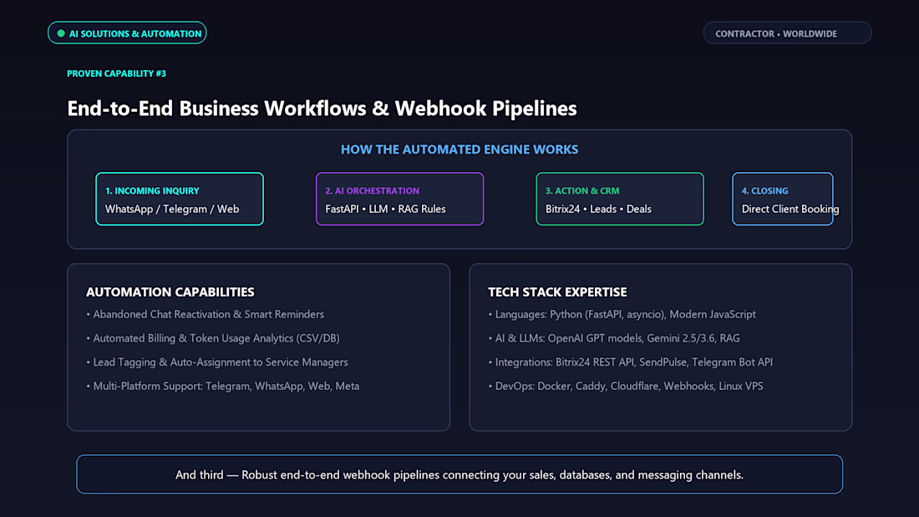Click the 'AI & LLMs: OpenAI GPT models' bullet
Image resolution: width=919 pixels, height=517 pixels.
click(614, 338)
